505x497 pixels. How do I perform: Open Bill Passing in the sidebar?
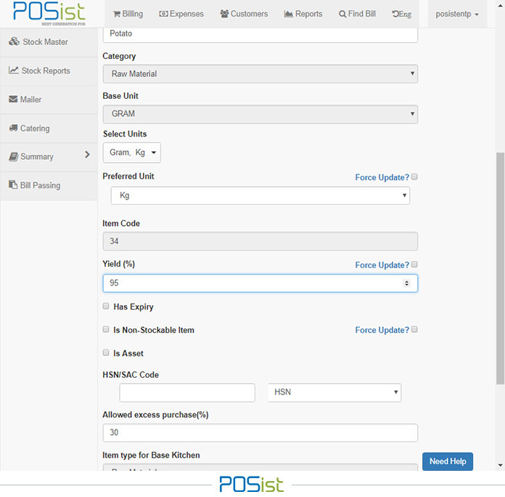[x=49, y=186]
